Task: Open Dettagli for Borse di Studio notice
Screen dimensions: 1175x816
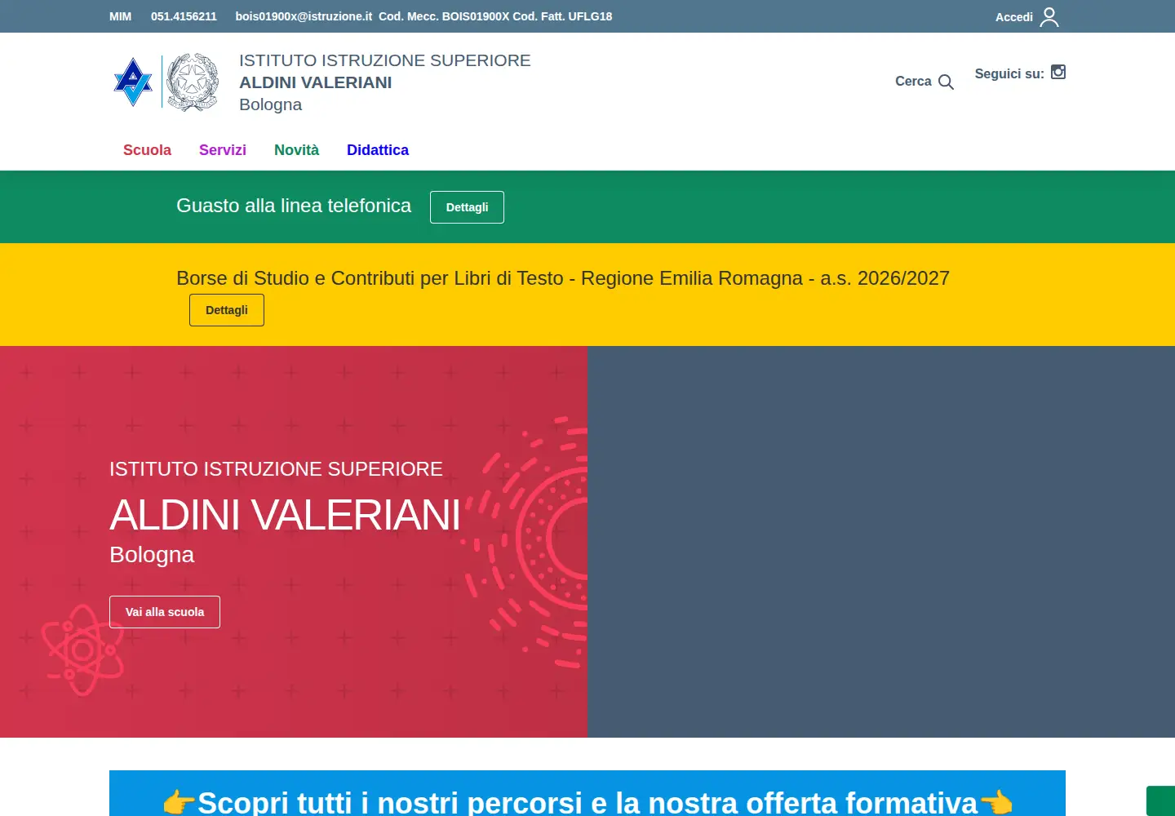Action: click(x=227, y=310)
